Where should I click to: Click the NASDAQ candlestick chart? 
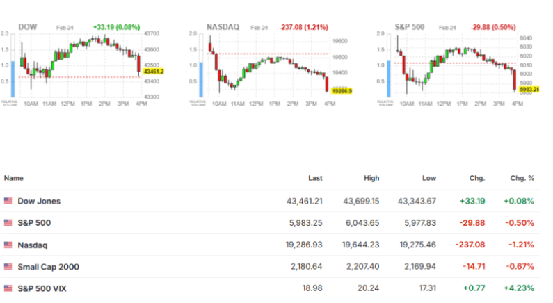pos(269,65)
